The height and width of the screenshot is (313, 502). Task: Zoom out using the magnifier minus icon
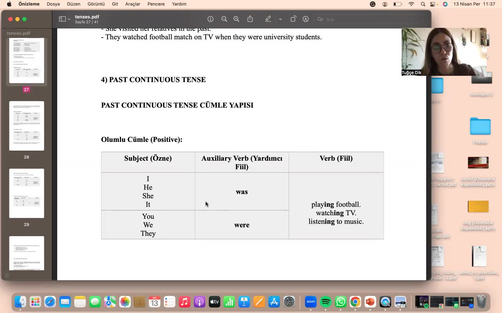click(224, 19)
